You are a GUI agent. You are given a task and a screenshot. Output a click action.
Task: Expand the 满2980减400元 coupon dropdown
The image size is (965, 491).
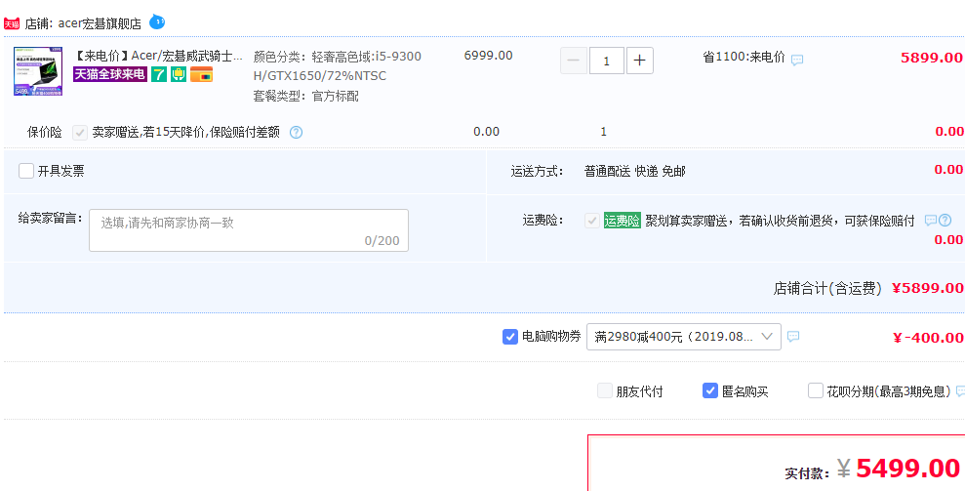click(684, 337)
